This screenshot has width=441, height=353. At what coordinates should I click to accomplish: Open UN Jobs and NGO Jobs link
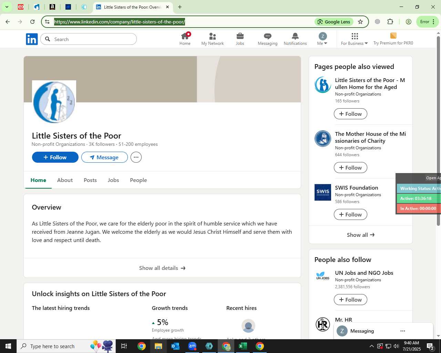364,273
